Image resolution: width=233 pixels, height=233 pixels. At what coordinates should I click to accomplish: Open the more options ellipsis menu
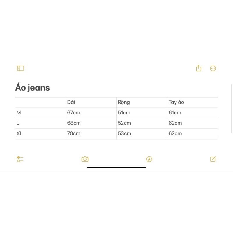tap(213, 68)
